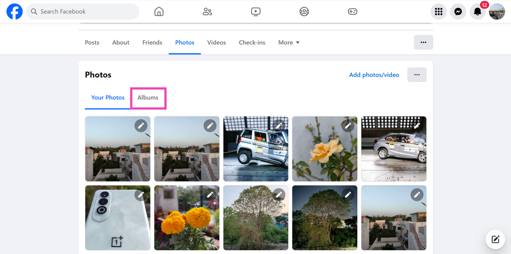Open profile three-dot options menu
511x254 pixels.
pyautogui.click(x=423, y=43)
